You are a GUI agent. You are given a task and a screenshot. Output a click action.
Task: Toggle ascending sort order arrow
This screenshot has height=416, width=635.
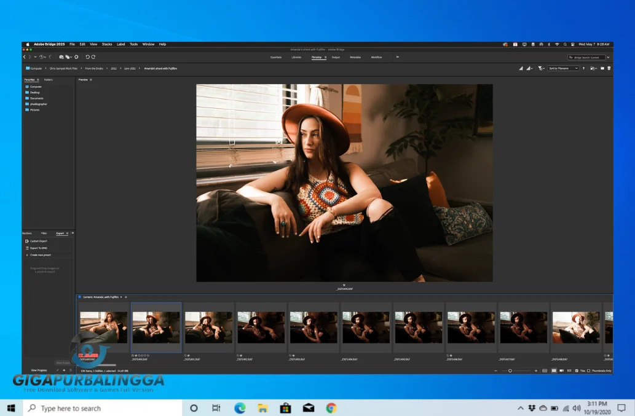pos(584,68)
